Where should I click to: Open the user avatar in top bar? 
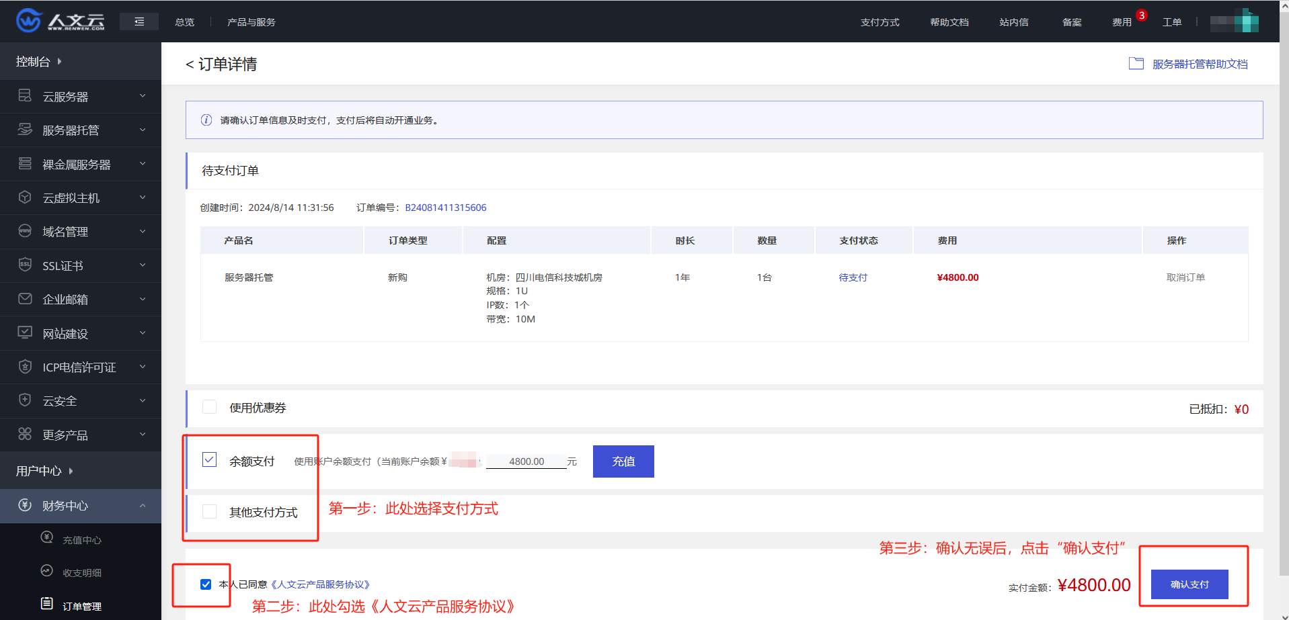click(x=1235, y=21)
